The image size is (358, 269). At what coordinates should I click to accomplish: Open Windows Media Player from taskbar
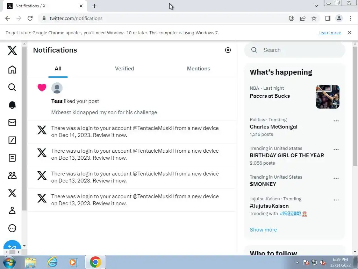pyautogui.click(x=73, y=262)
